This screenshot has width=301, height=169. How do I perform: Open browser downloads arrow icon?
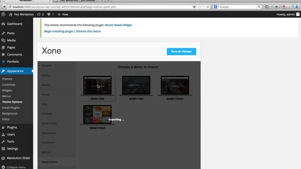point(297,7)
